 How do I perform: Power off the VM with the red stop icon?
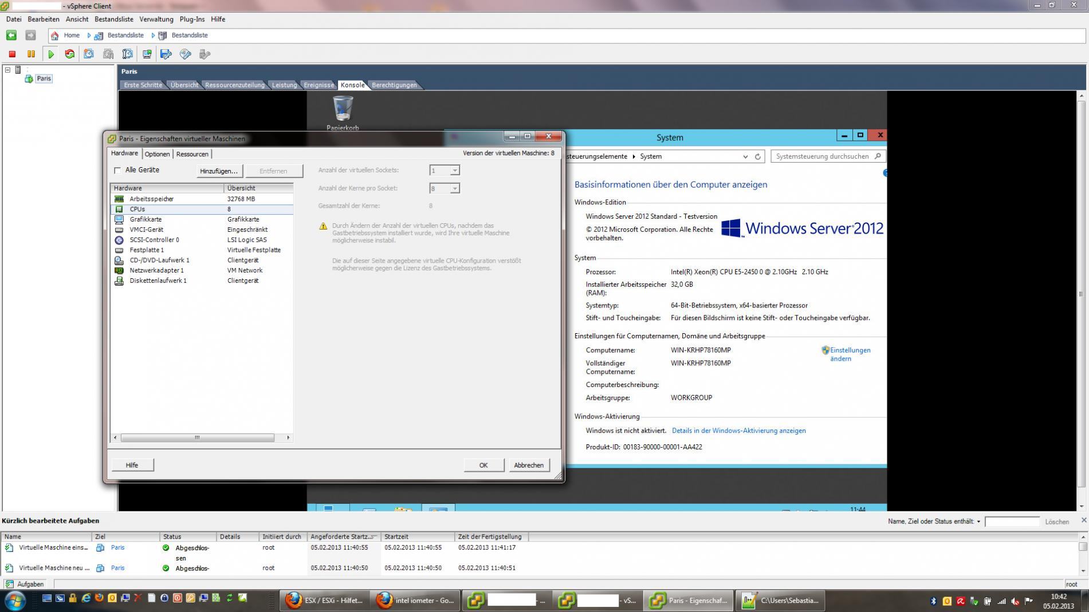pos(12,54)
